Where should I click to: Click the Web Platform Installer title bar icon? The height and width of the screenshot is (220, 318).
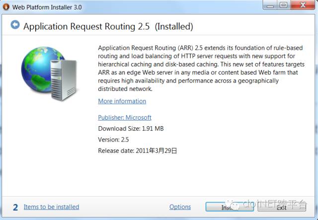pyautogui.click(x=6, y=7)
